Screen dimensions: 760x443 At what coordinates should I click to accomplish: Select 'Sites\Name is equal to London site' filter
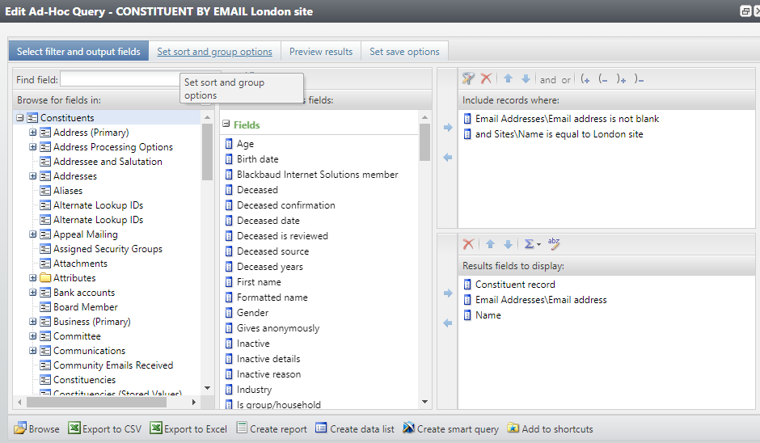559,134
